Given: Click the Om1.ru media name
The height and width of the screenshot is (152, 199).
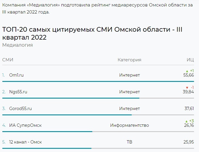Looking at the screenshot, I should point(16,75).
